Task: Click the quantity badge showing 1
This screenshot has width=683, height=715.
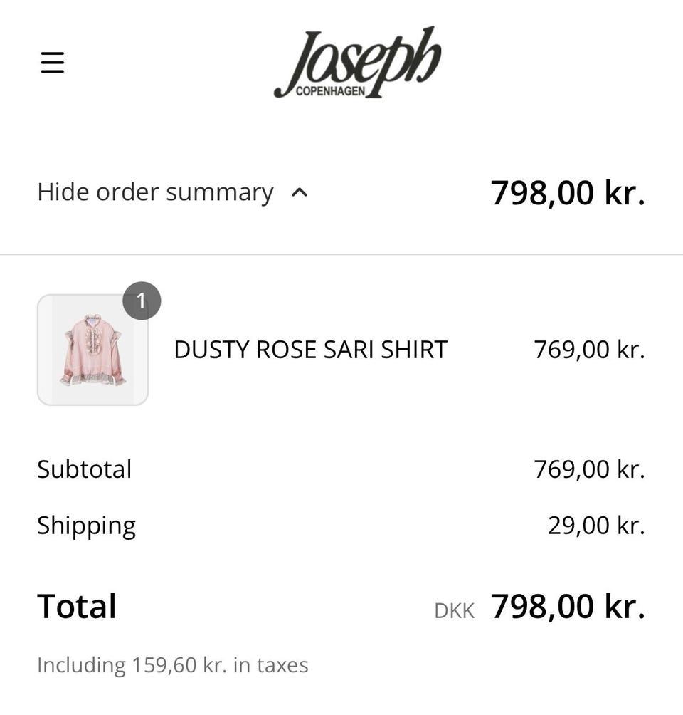Action: click(141, 301)
